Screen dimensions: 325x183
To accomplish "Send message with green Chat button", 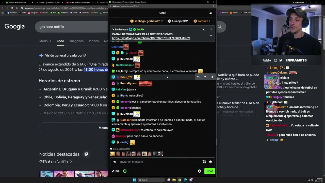I will coord(209,171).
